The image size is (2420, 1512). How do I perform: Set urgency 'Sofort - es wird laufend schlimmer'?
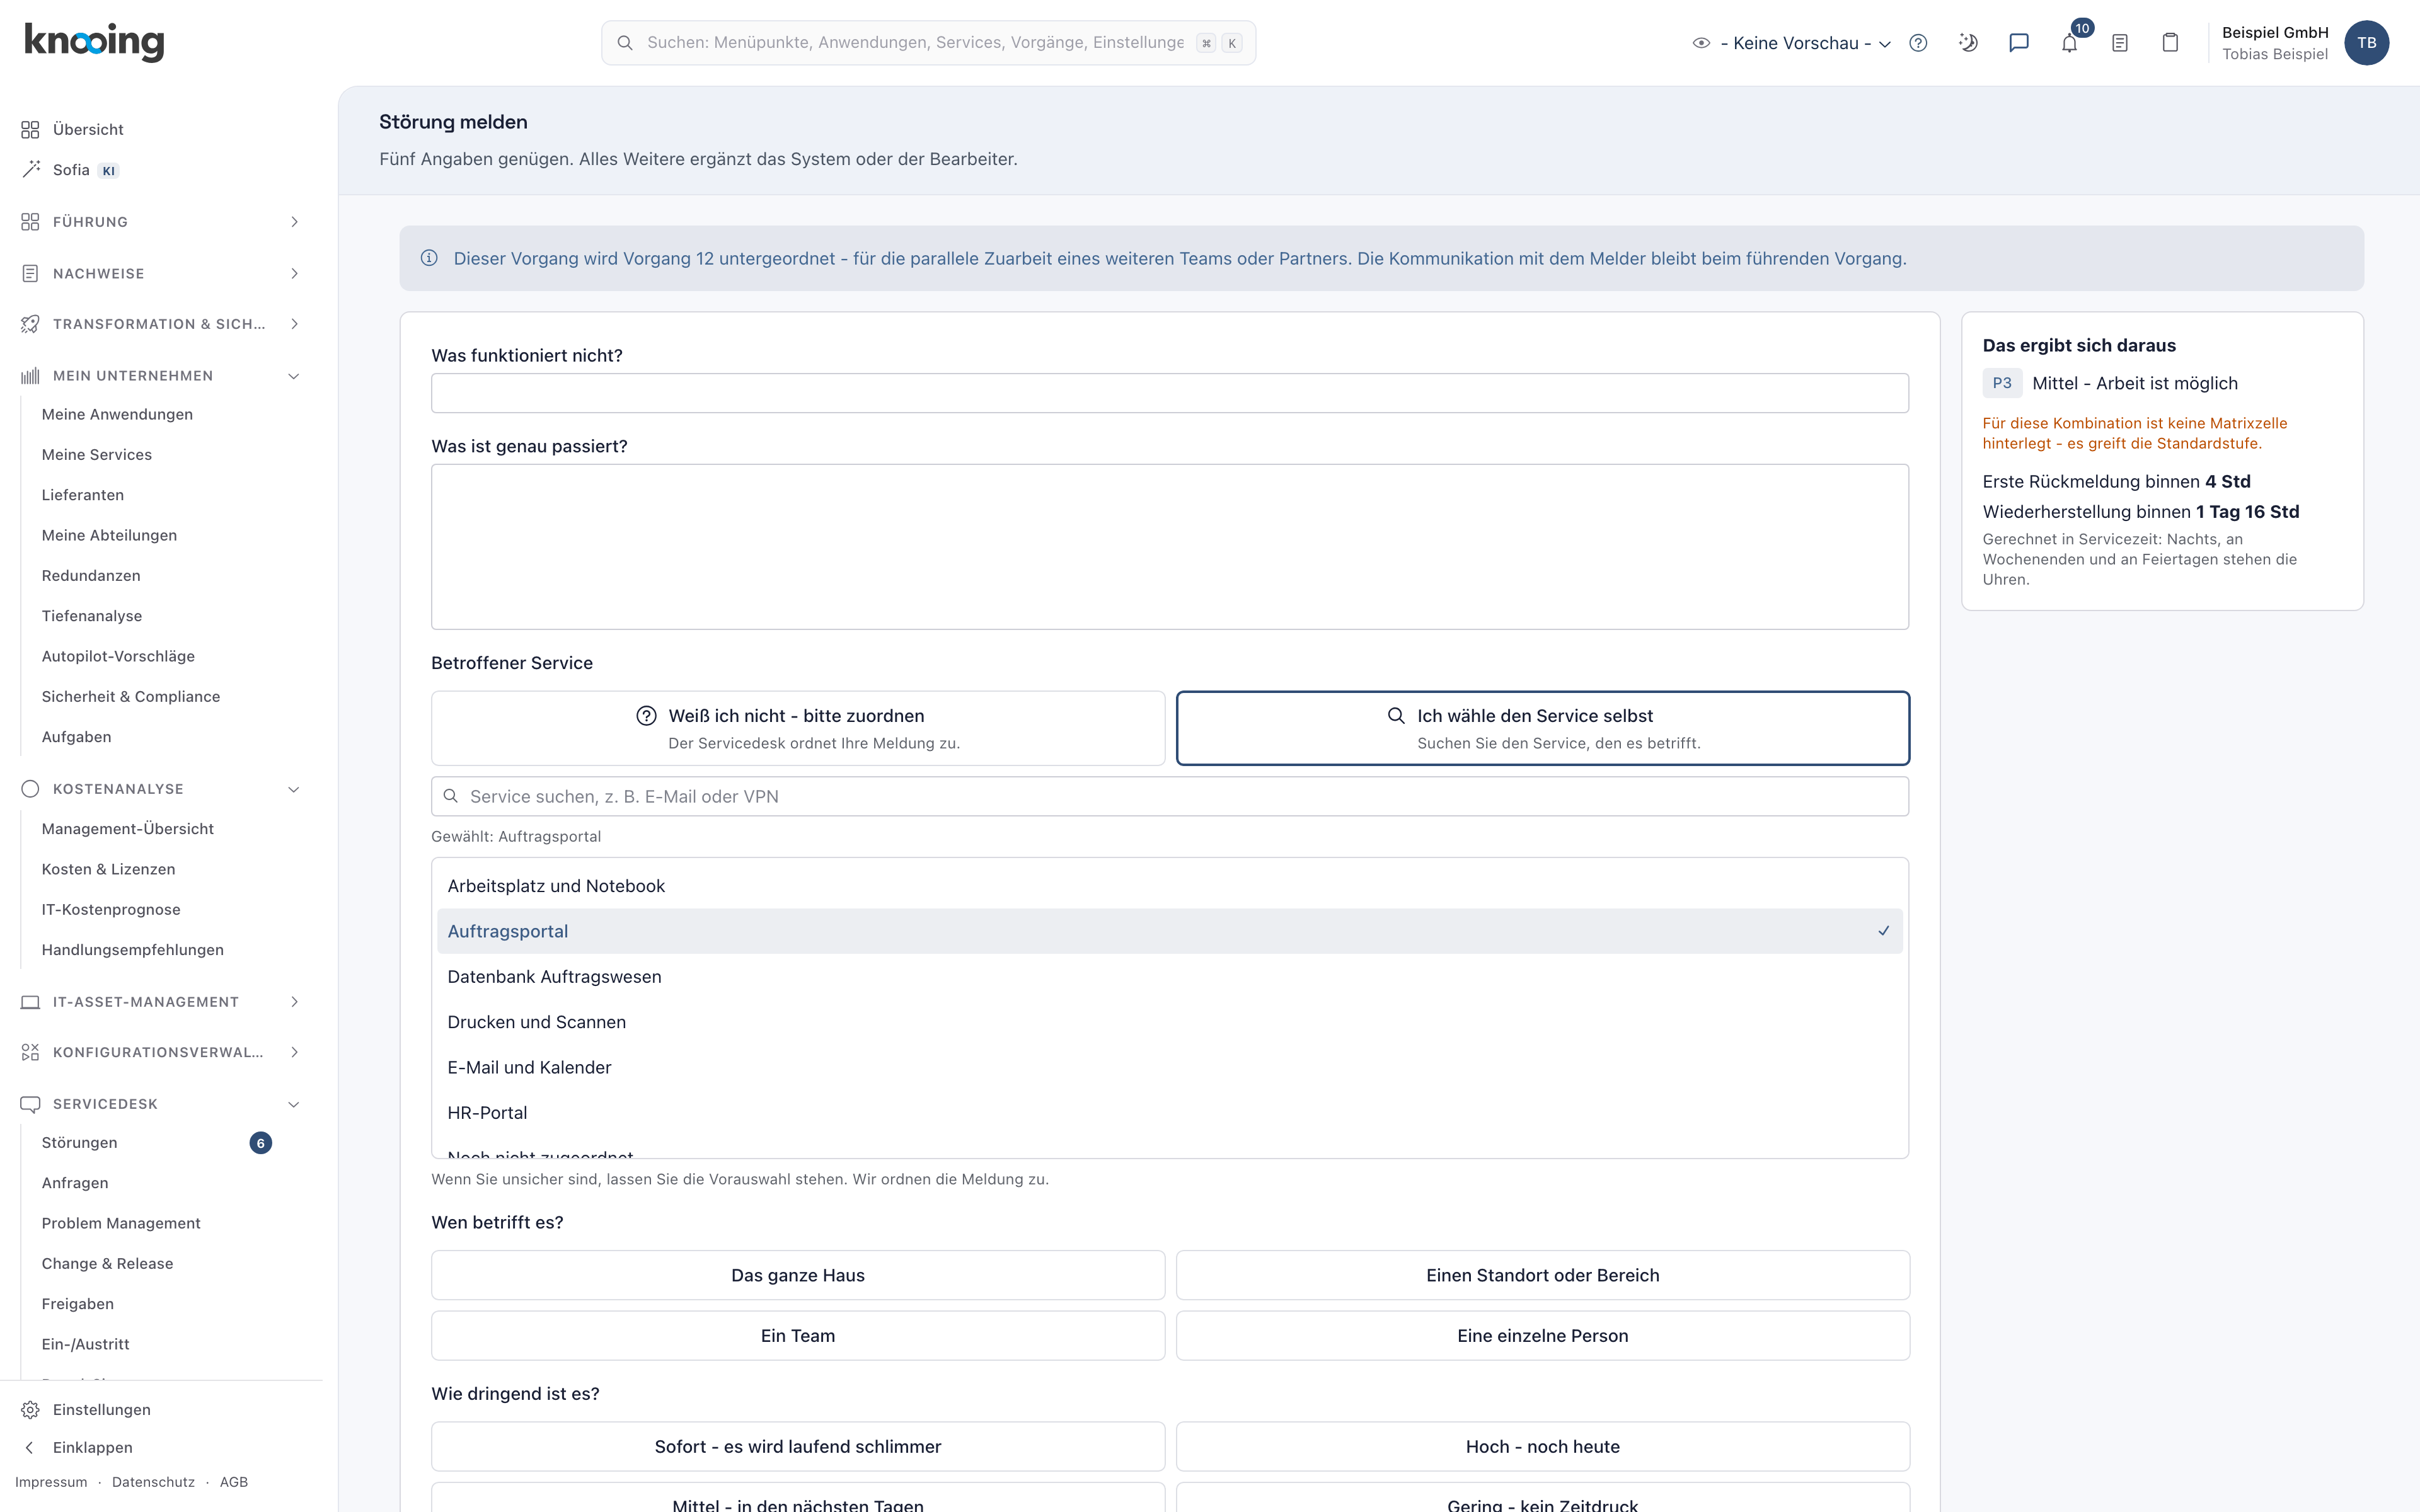(798, 1446)
